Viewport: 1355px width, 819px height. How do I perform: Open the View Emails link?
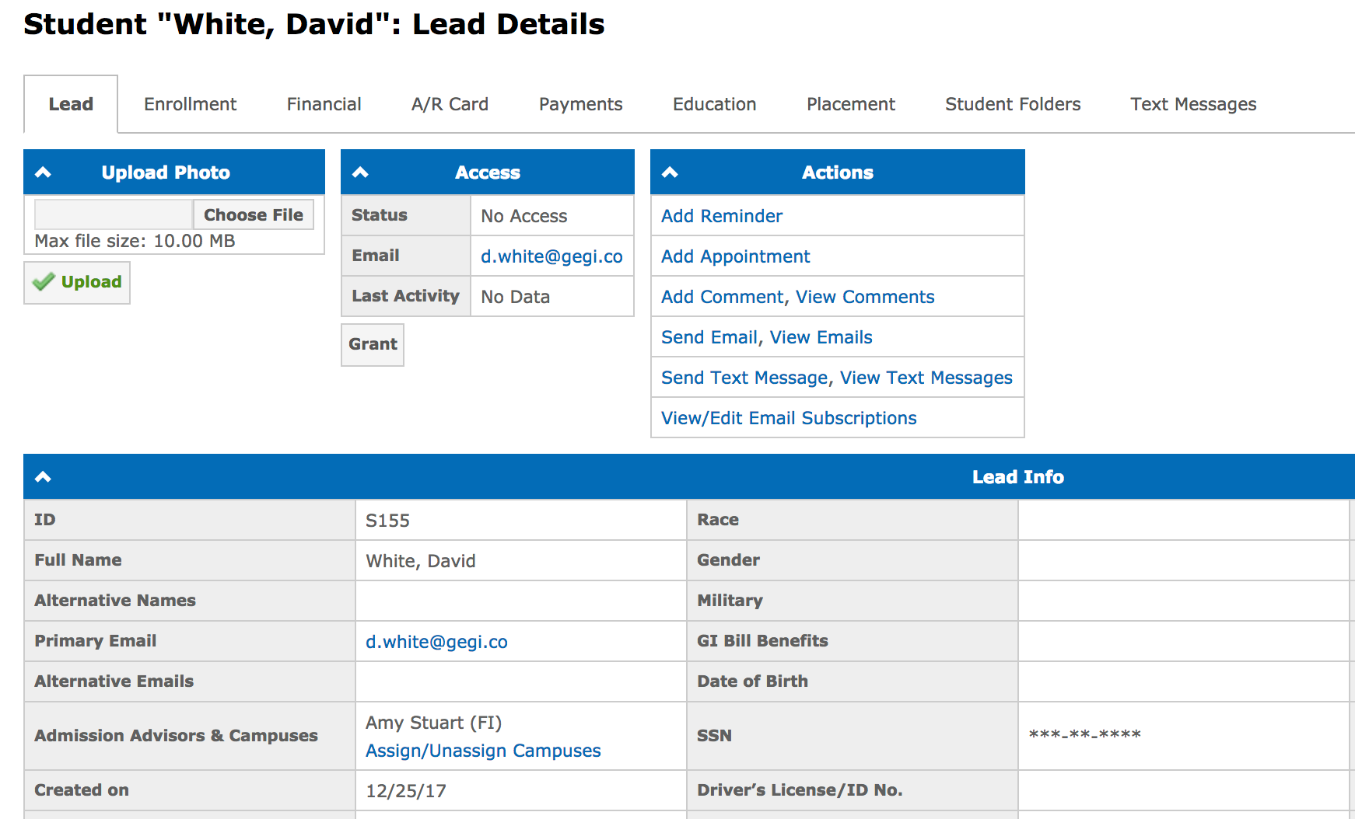[821, 337]
